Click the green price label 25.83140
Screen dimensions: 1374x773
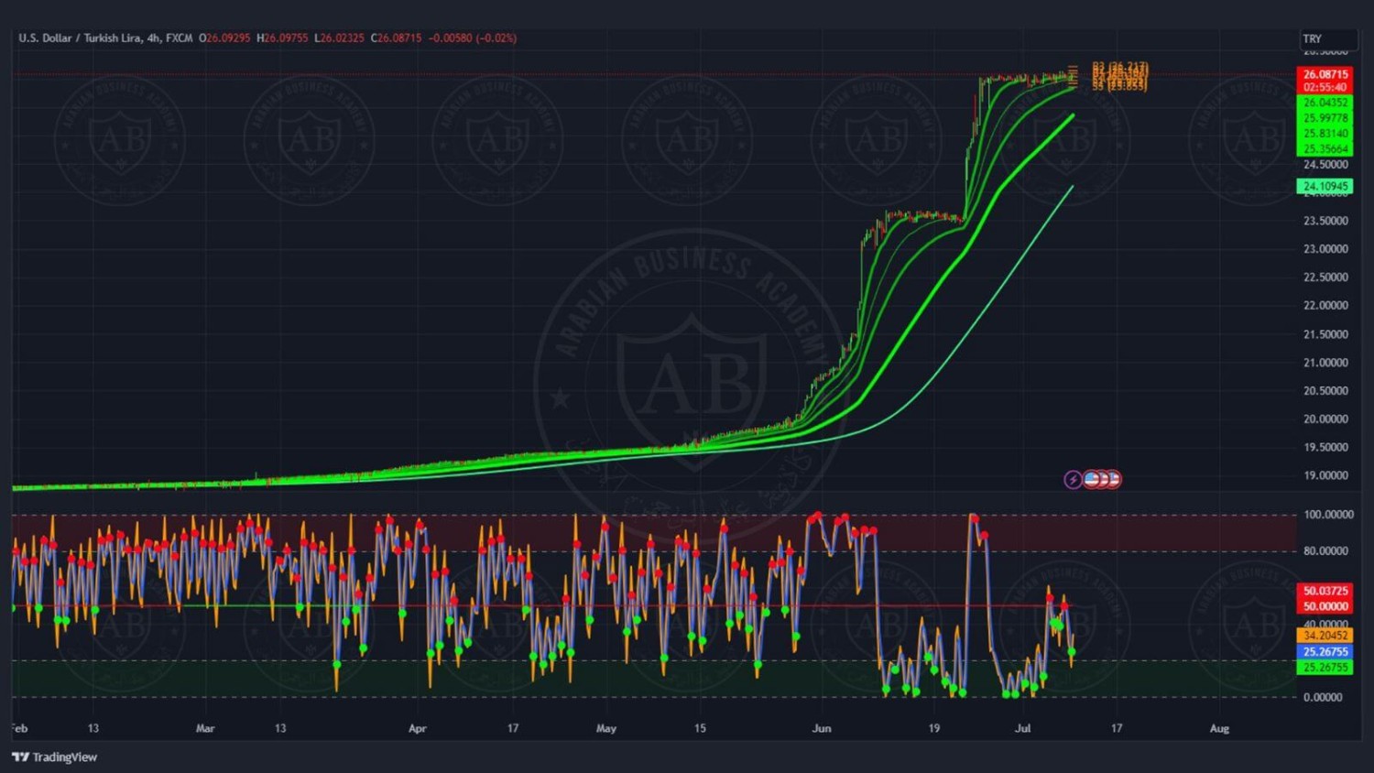pyautogui.click(x=1325, y=134)
